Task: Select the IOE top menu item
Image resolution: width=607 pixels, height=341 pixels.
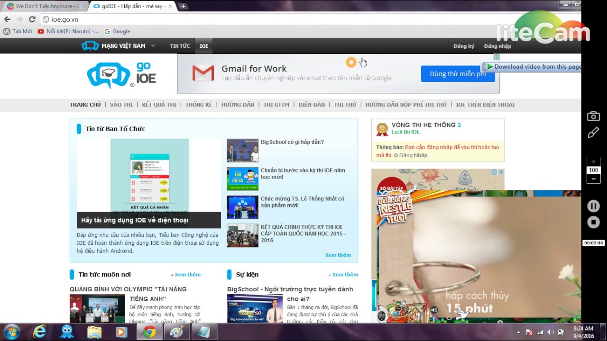Action: point(204,46)
